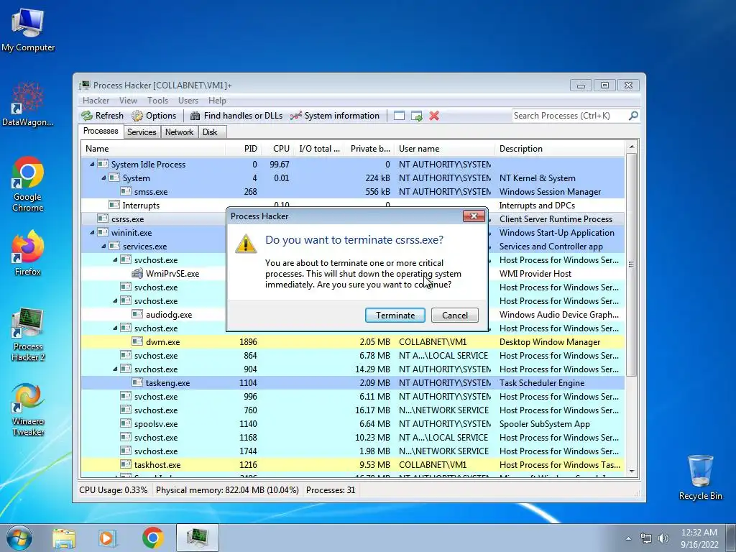Open the Hacker menu

(x=96, y=101)
